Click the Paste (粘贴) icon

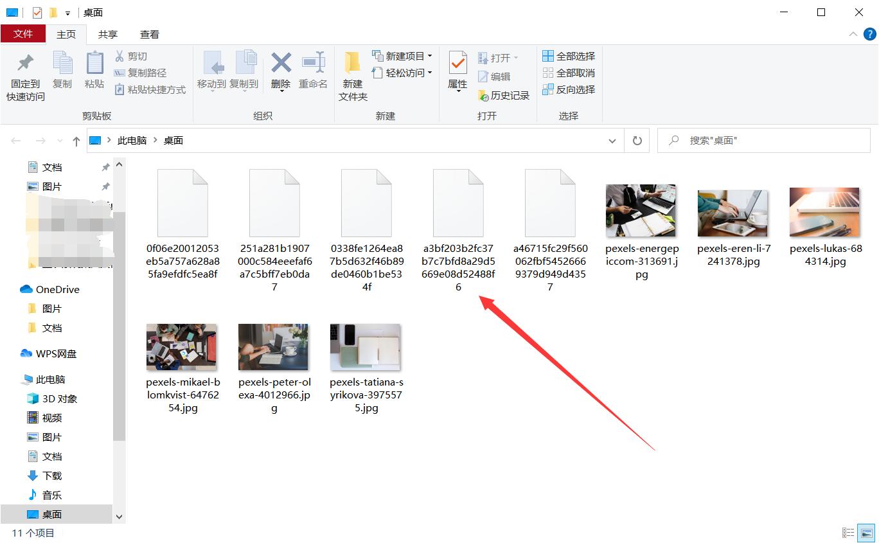(x=94, y=71)
